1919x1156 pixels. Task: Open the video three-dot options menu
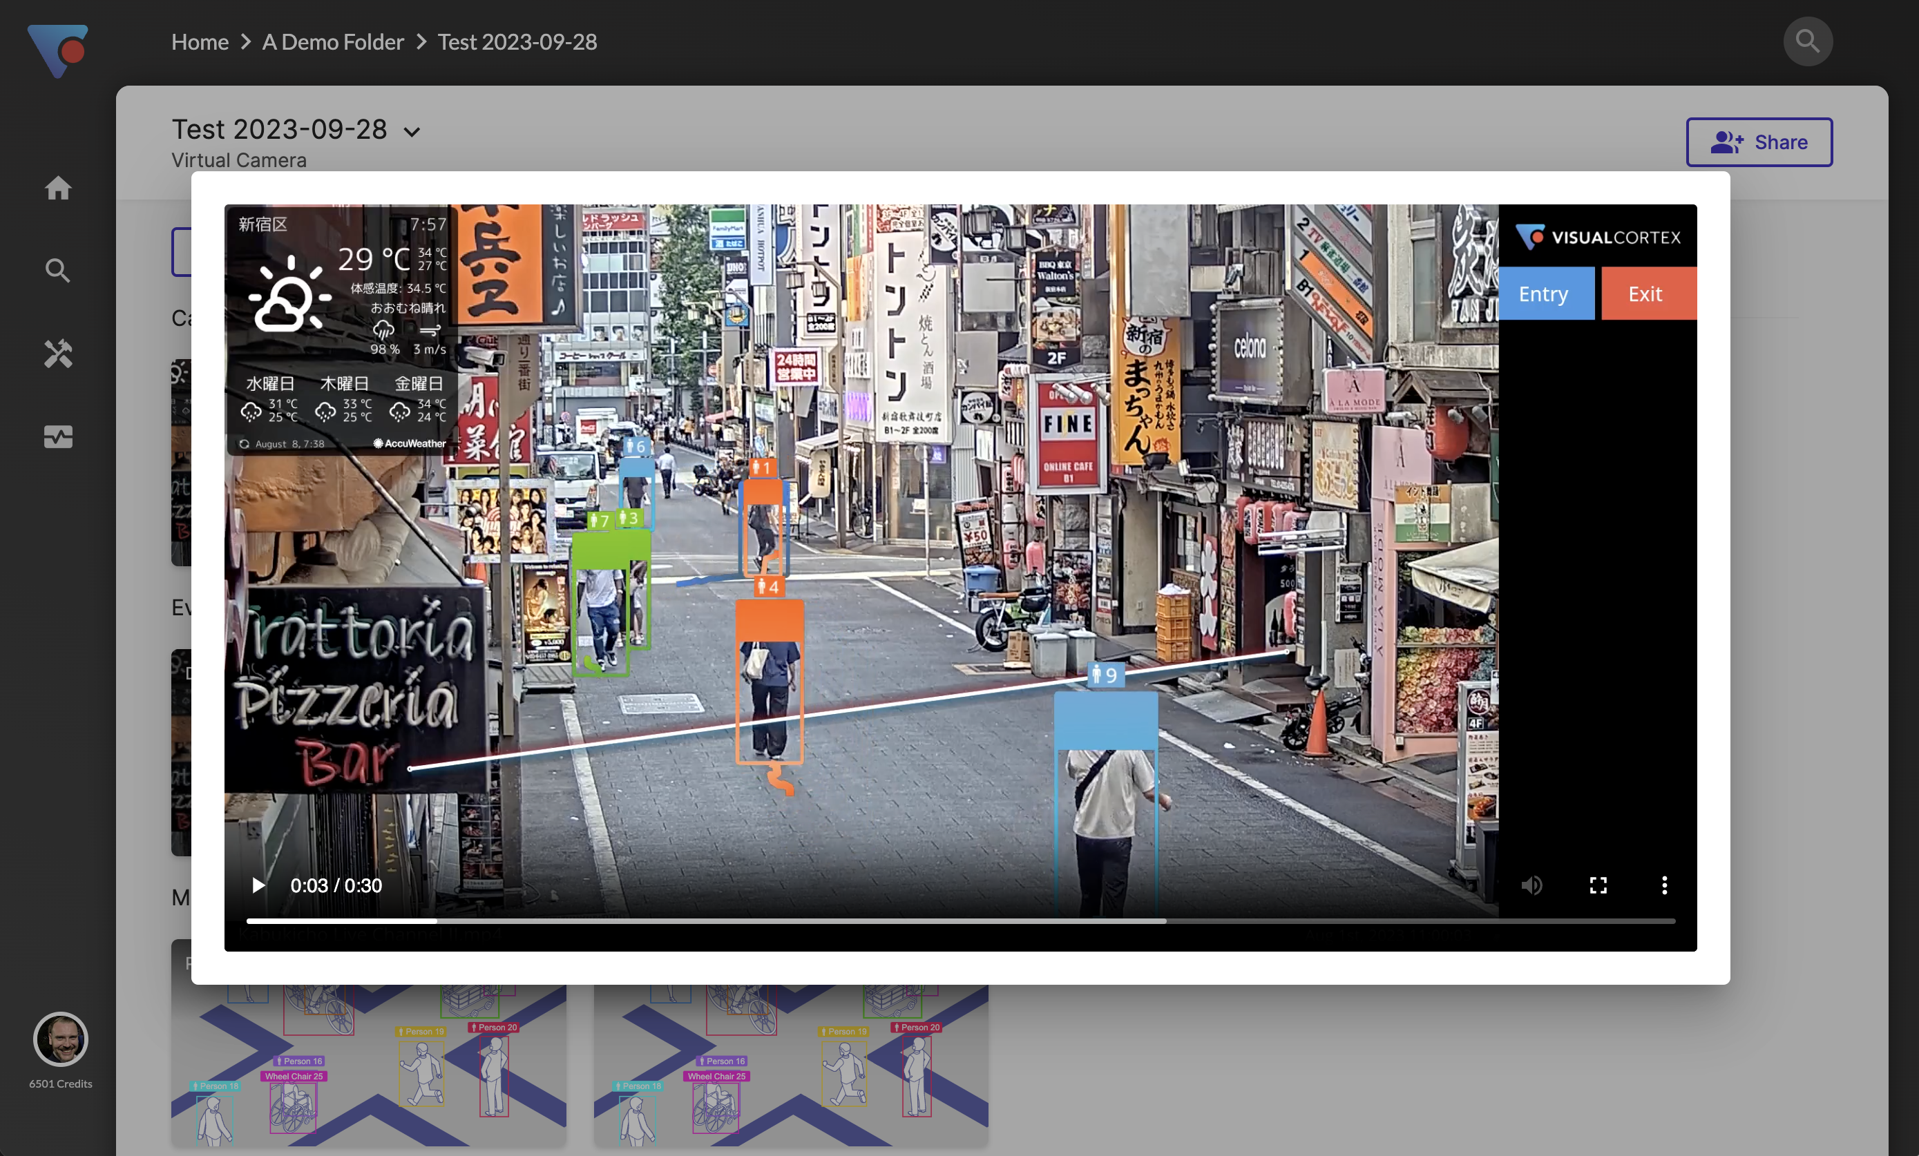1664,885
